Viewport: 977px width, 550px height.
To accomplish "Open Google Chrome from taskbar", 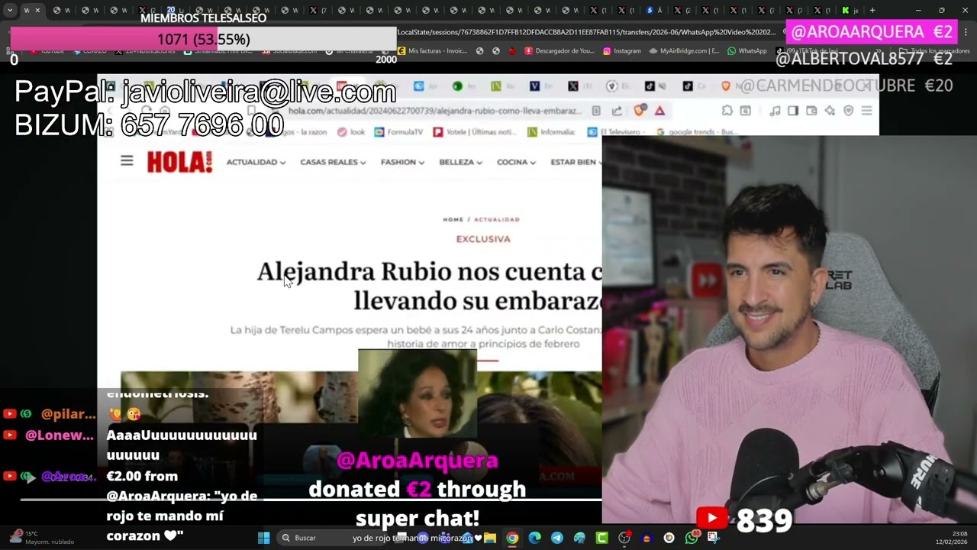I will pyautogui.click(x=512, y=538).
